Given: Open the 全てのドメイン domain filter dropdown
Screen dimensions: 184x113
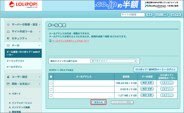Looking at the screenshot, I should click(114, 61).
